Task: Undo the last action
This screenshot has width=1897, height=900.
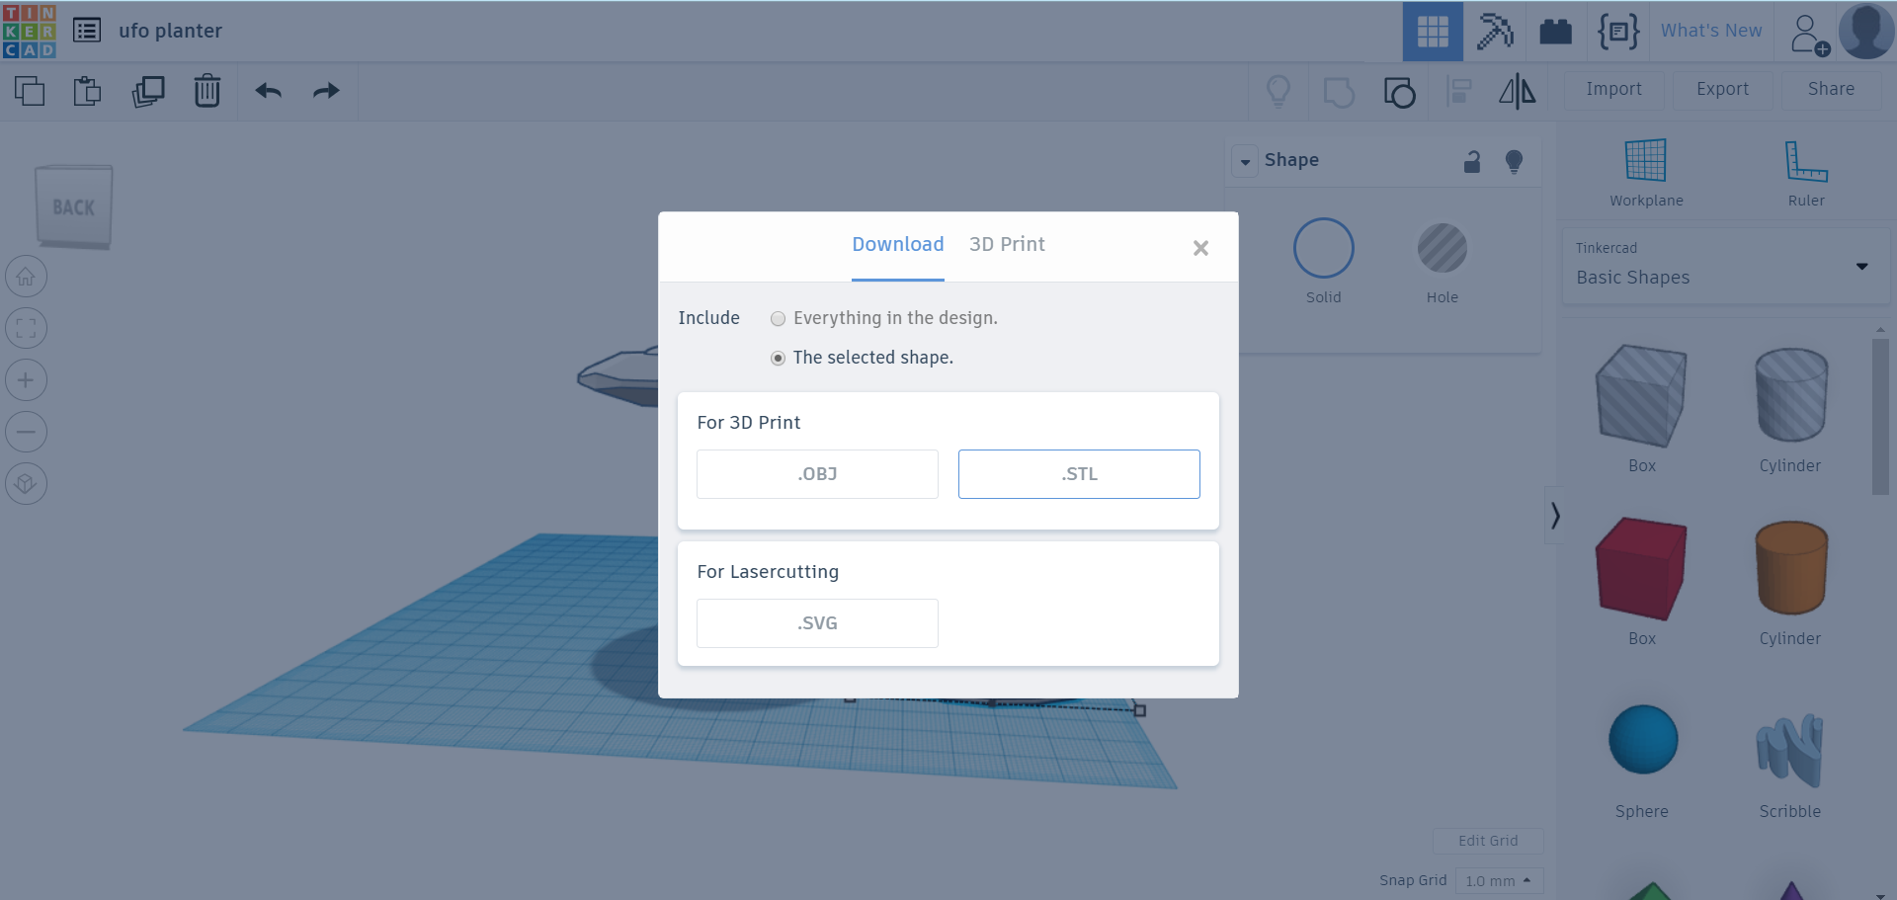Action: coord(269,91)
